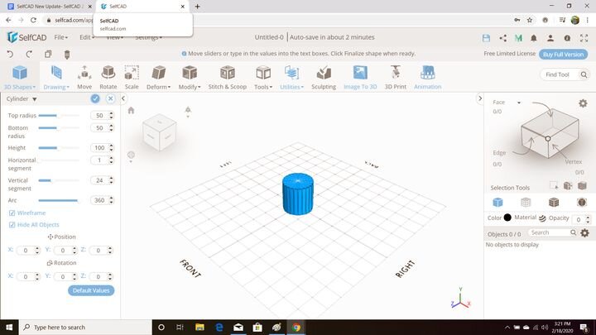Open the File menu

coord(60,37)
